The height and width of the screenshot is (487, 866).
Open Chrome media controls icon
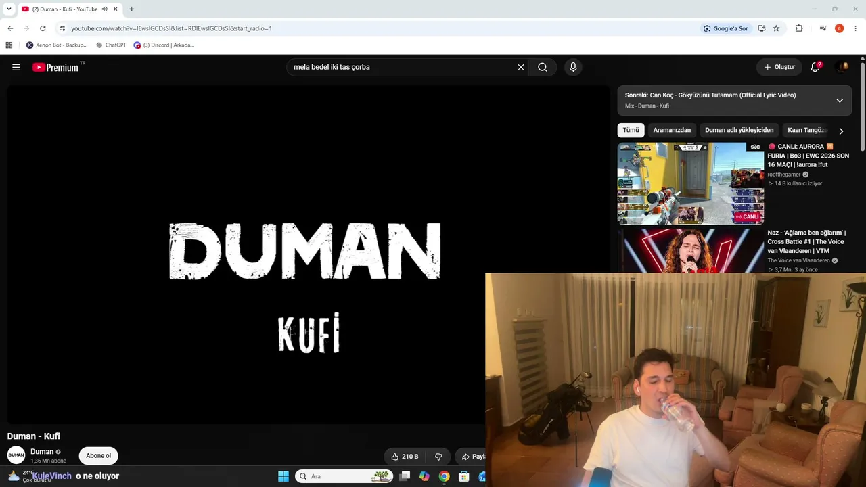[x=823, y=28]
